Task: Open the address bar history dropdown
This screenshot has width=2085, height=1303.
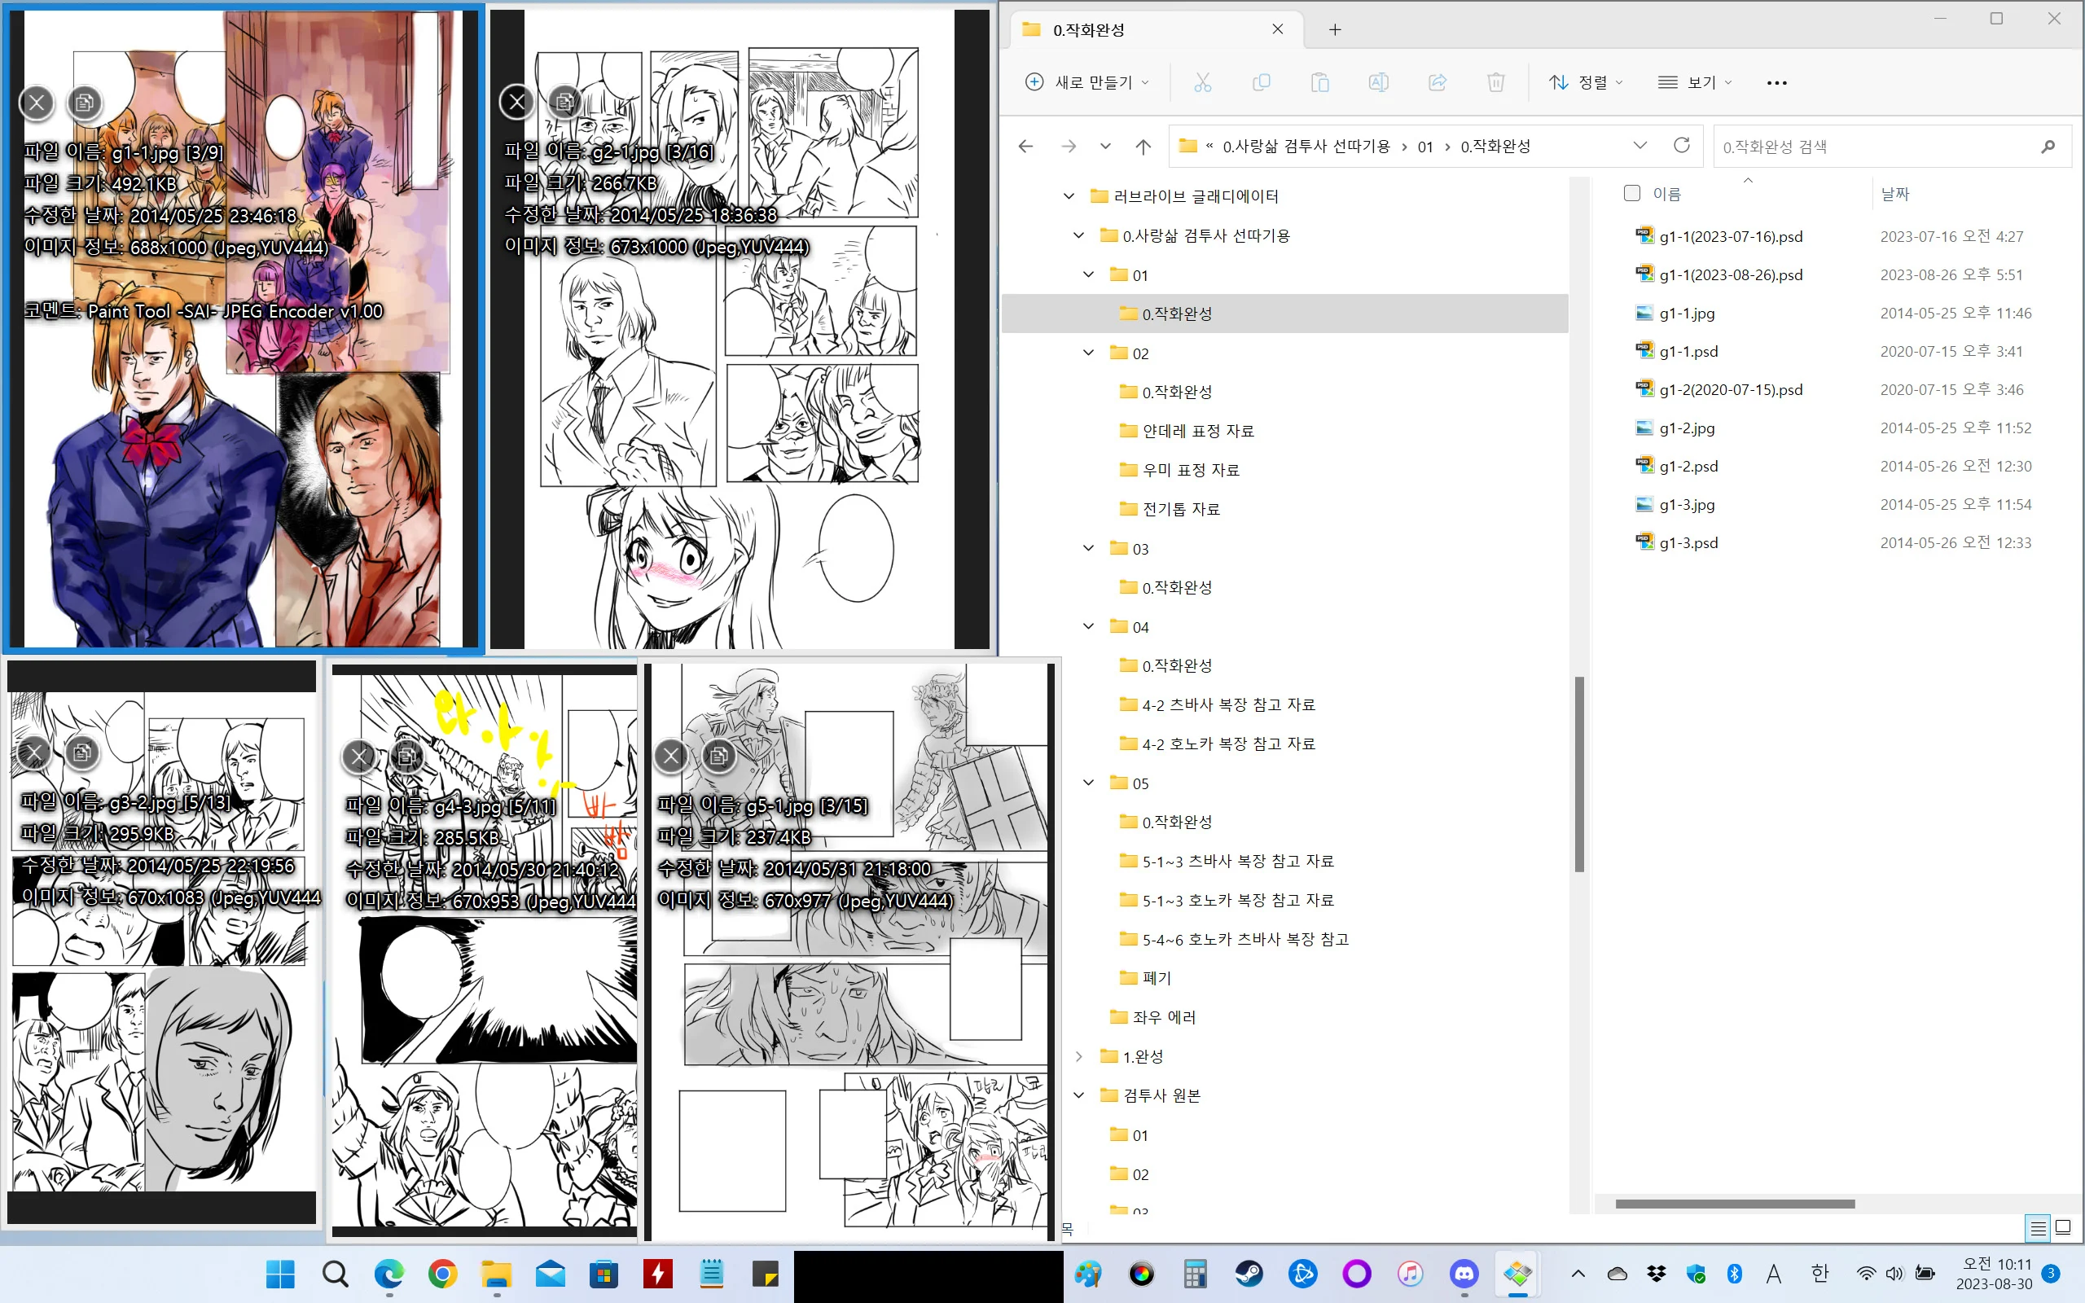Action: [1639, 146]
